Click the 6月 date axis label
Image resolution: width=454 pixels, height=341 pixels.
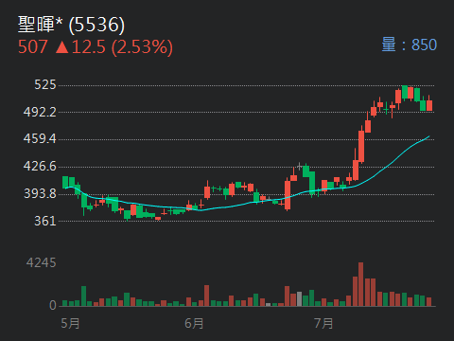pos(194,324)
